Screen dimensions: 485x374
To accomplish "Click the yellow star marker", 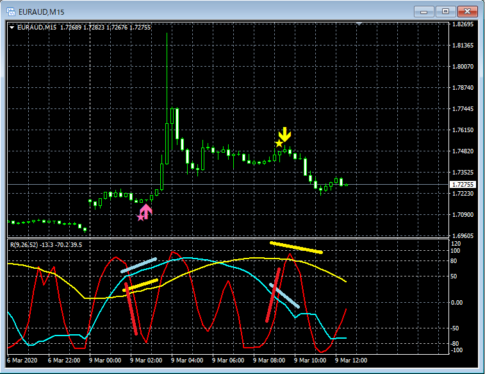I will tap(279, 143).
